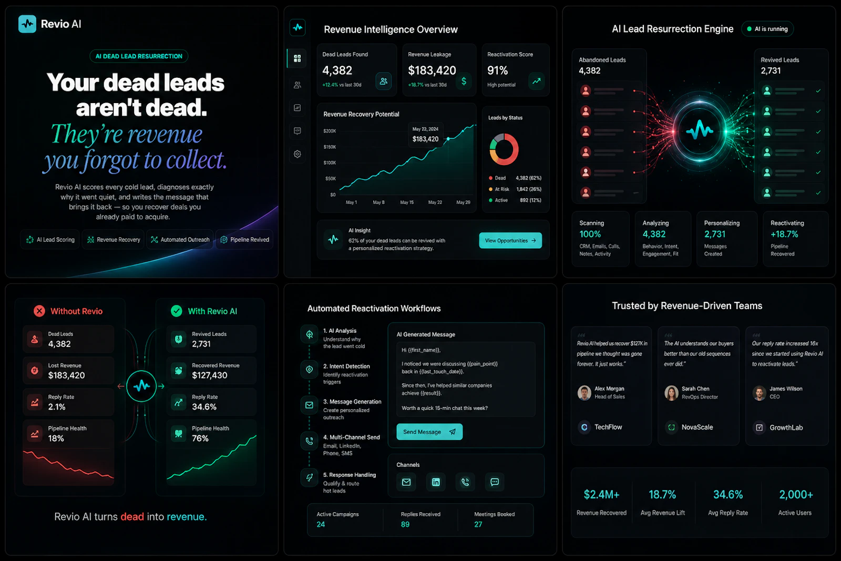This screenshot has width=841, height=561.
Task: Click the AI is running status badge
Action: point(767,29)
